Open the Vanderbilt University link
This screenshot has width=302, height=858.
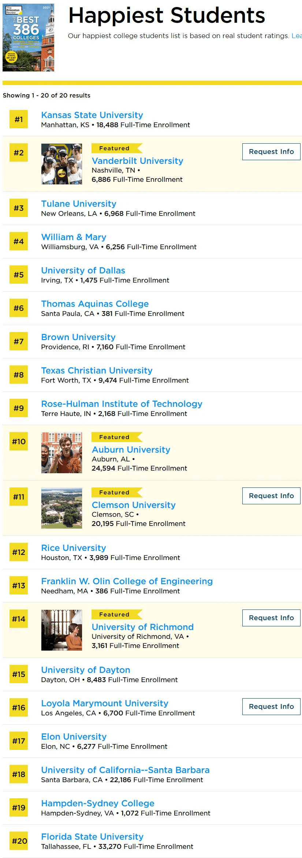click(137, 161)
